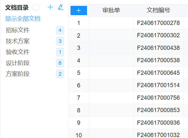This screenshot has height=138, width=188.
Task: Click the plus icon beside 文档目录
Action: coord(50,7)
